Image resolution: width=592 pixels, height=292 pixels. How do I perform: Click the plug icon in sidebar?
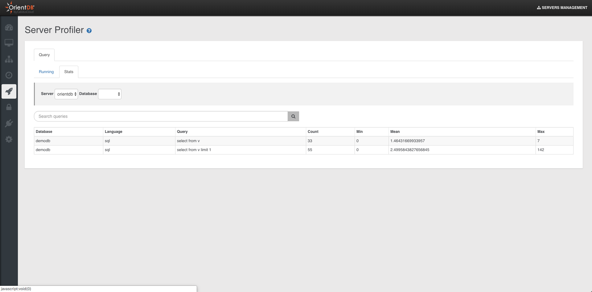point(9,123)
